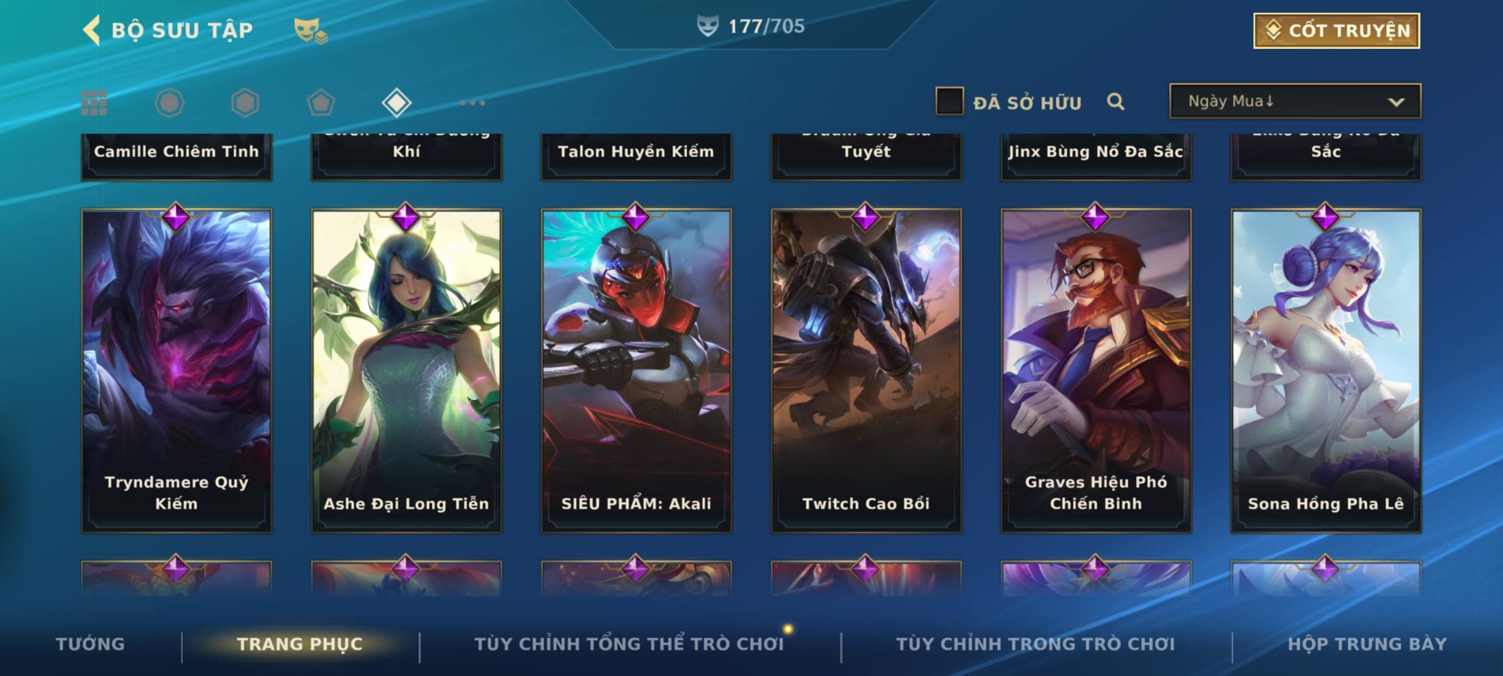
Task: Expand the sort dropdown chevron arrow
Action: click(x=1396, y=102)
